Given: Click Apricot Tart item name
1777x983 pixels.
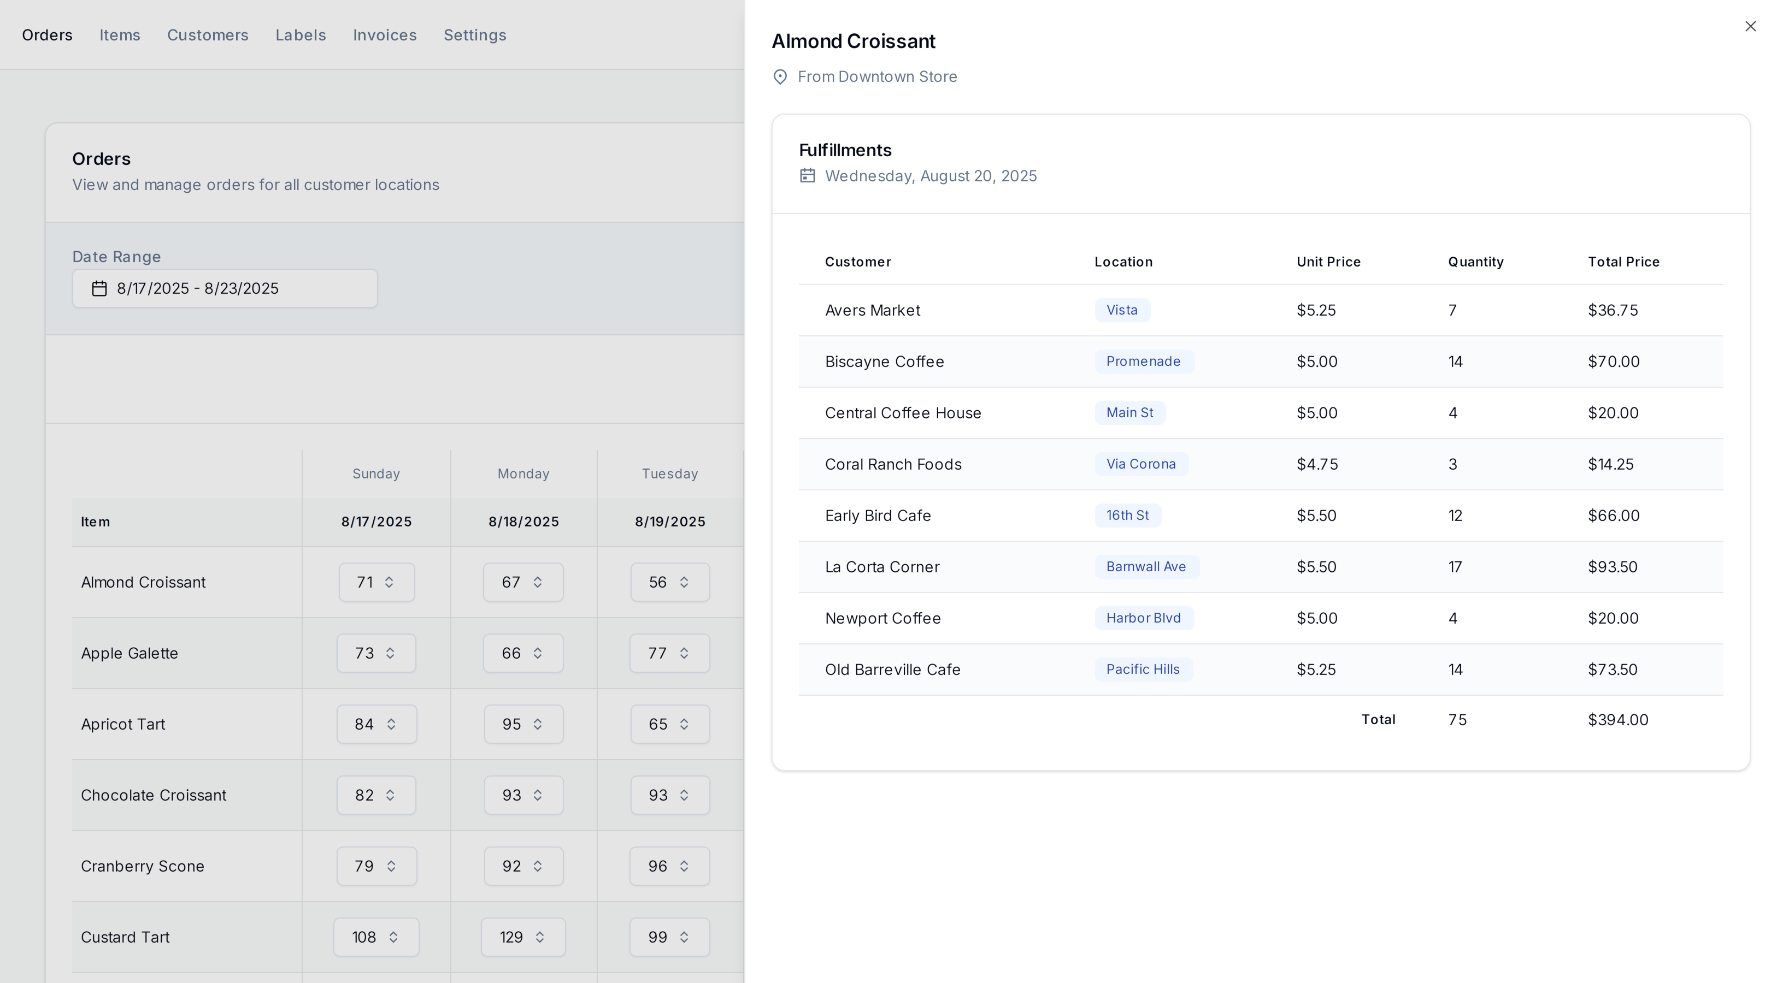Looking at the screenshot, I should point(123,724).
